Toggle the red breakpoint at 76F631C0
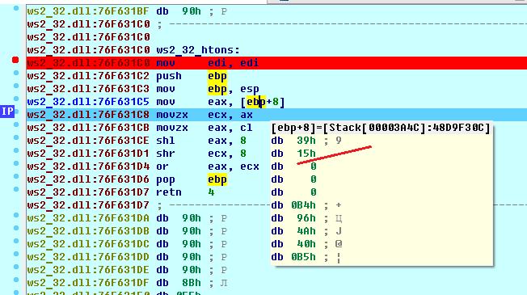 [x=15, y=60]
